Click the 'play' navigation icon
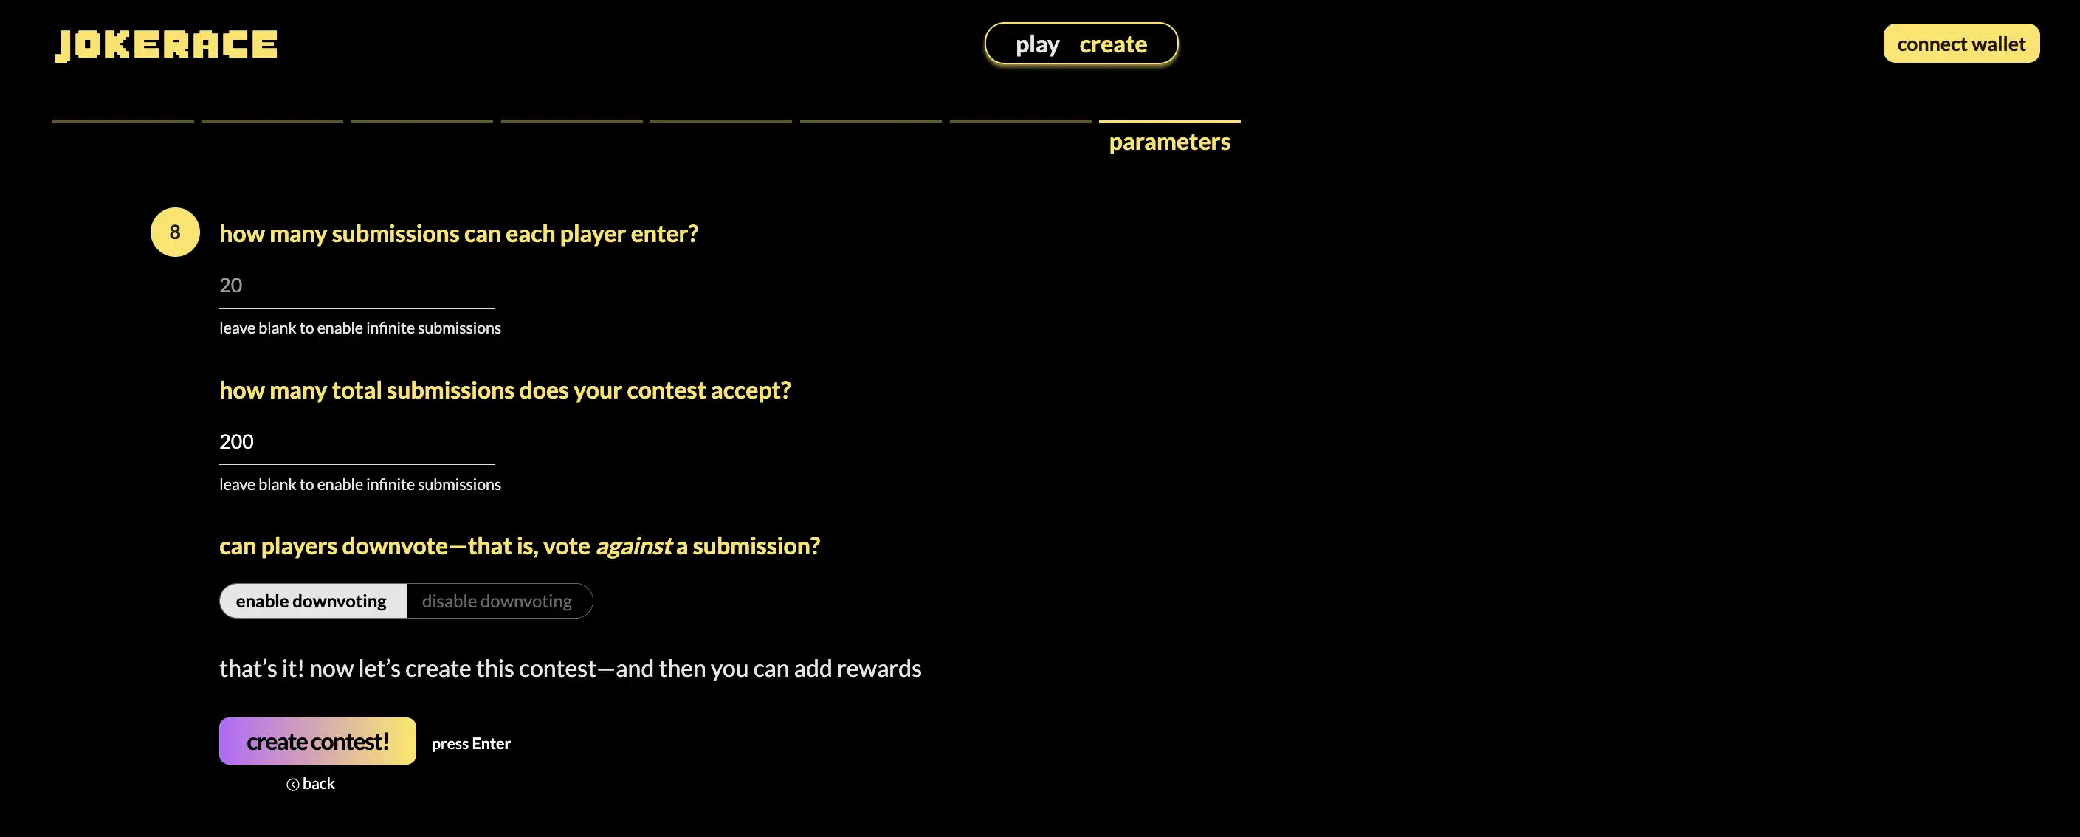Screen dimensions: 2080x837 tap(1035, 43)
